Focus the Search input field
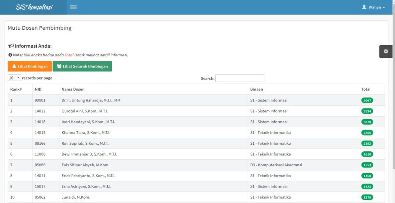 [x=240, y=78]
